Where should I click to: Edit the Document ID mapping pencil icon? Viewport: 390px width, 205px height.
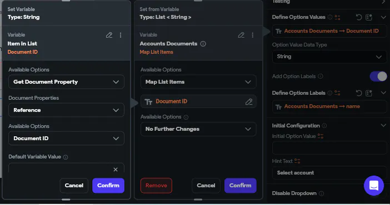point(249,101)
